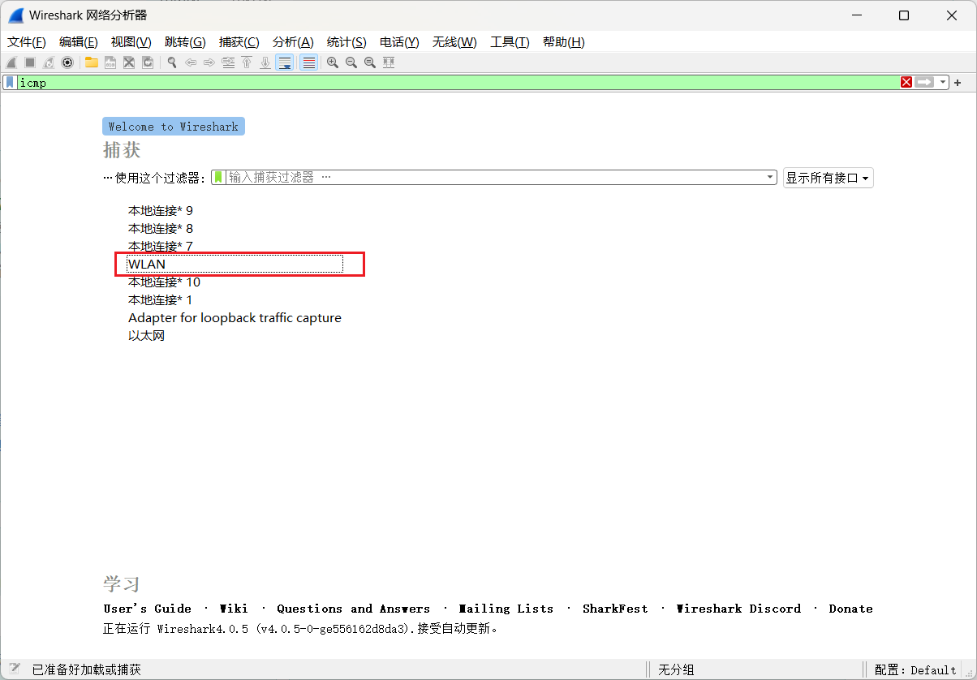Viewport: 977px width, 680px height.
Task: Reset zoom to normal size icon
Action: tap(370, 62)
